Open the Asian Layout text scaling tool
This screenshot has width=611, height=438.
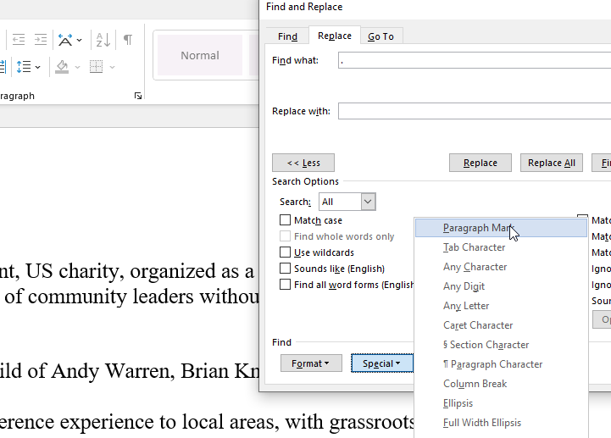(x=65, y=40)
